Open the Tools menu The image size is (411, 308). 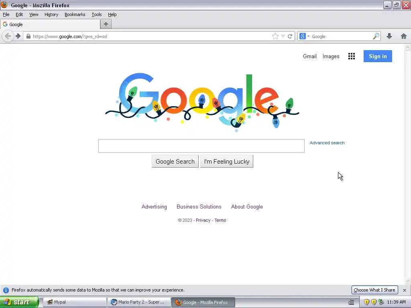point(97,14)
